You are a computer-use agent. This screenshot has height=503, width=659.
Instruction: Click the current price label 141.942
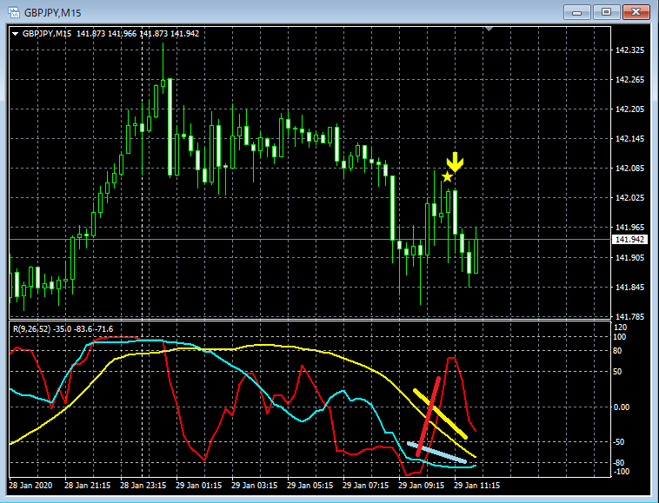[629, 239]
